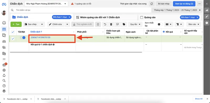Click Bỏ bản nháp button
210x103 pixels.
[164, 4]
